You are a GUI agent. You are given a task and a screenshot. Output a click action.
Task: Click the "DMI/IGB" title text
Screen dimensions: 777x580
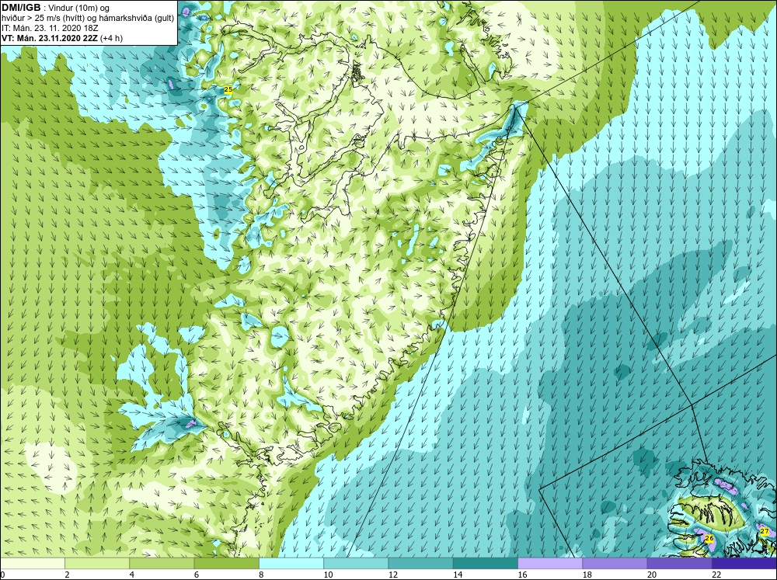[21, 8]
